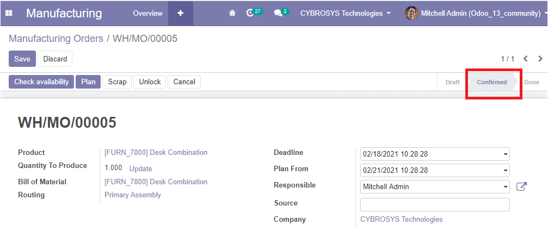Open the apps grid menu icon
Screen dimensions: 548x231
9,13
